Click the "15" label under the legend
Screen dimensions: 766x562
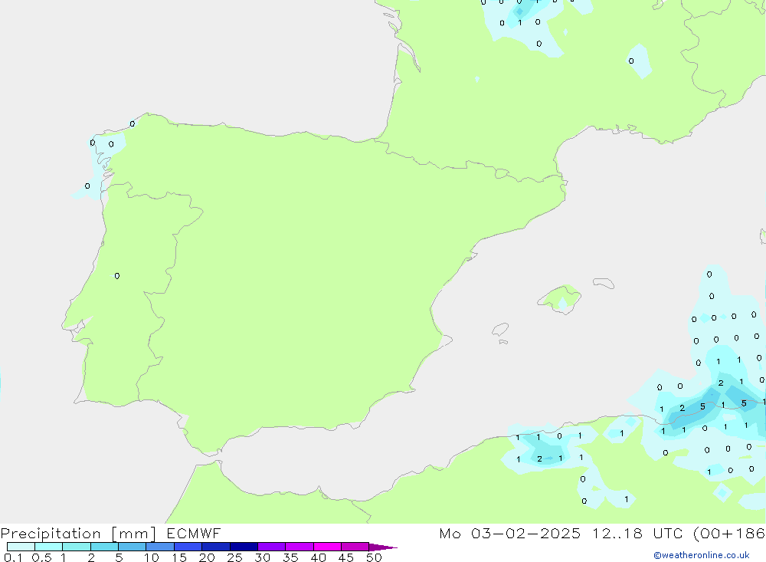[179, 557]
